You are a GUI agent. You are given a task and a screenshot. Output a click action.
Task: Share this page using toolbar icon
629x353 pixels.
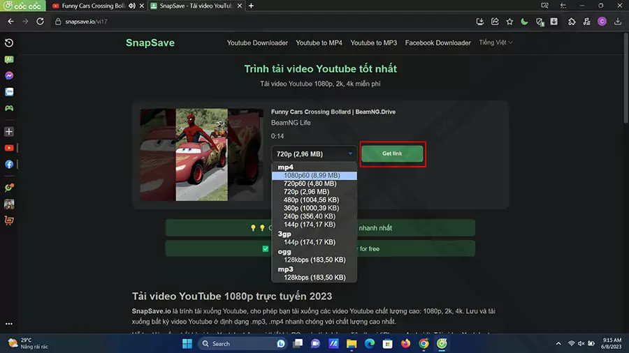point(495,22)
